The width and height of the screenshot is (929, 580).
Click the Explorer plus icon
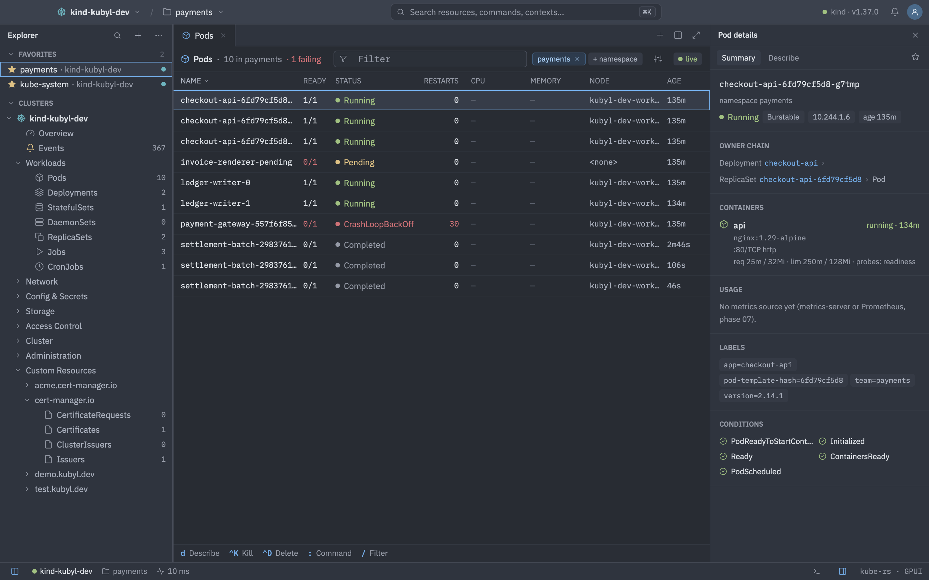[x=138, y=35]
